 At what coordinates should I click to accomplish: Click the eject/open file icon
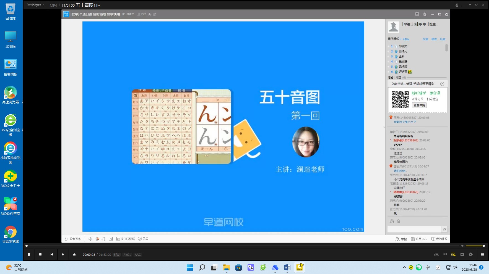pyautogui.click(x=74, y=254)
